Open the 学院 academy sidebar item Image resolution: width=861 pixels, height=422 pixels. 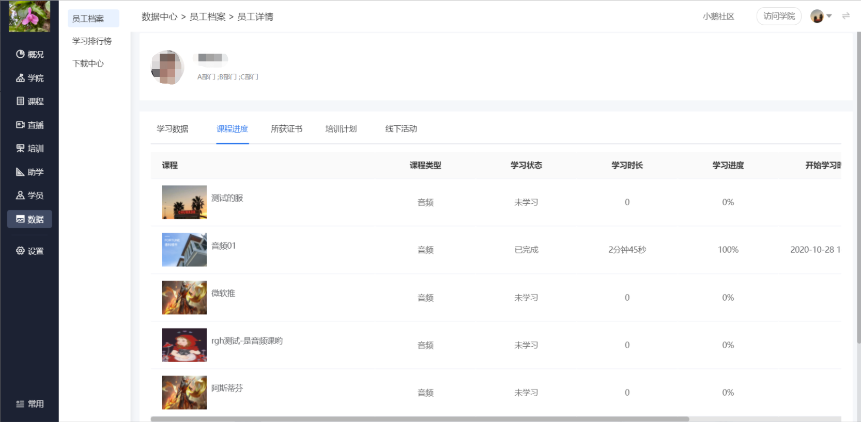29,78
